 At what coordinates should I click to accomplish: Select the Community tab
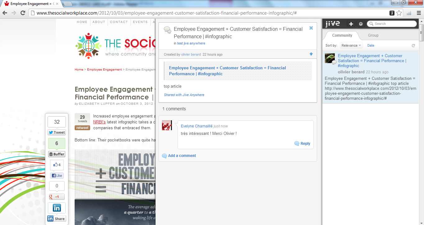[342, 35]
